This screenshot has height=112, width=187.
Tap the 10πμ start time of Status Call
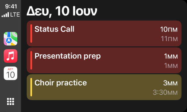(x=169, y=29)
